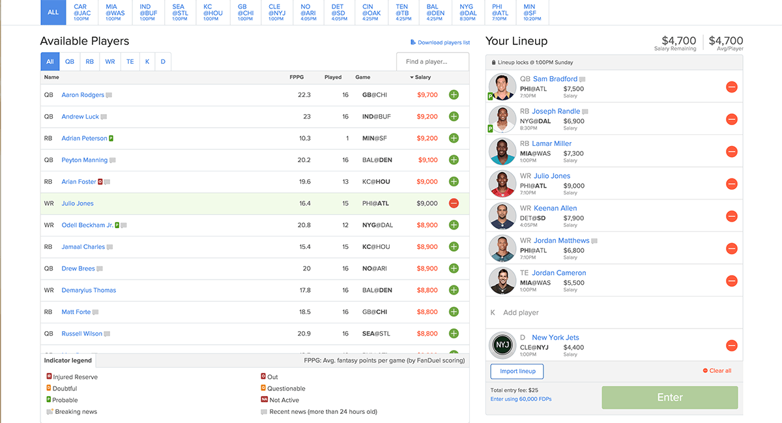Open Odell Beckham Jr. player link
Viewport: 782px width, 423px height.
(x=87, y=226)
